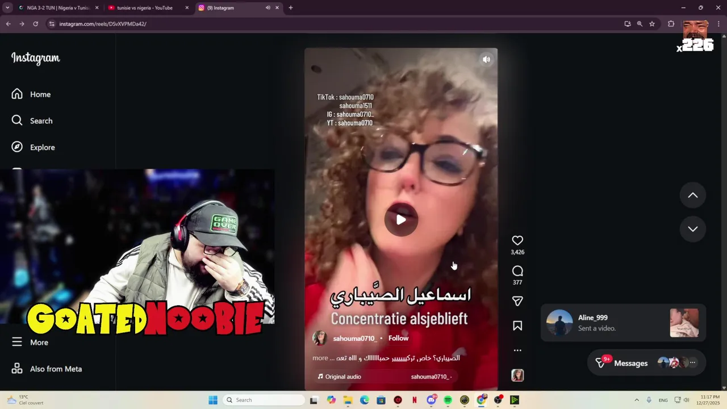Viewport: 727px width, 409px height.
Task: Switch the ENG input language indicator
Action: pos(663,400)
